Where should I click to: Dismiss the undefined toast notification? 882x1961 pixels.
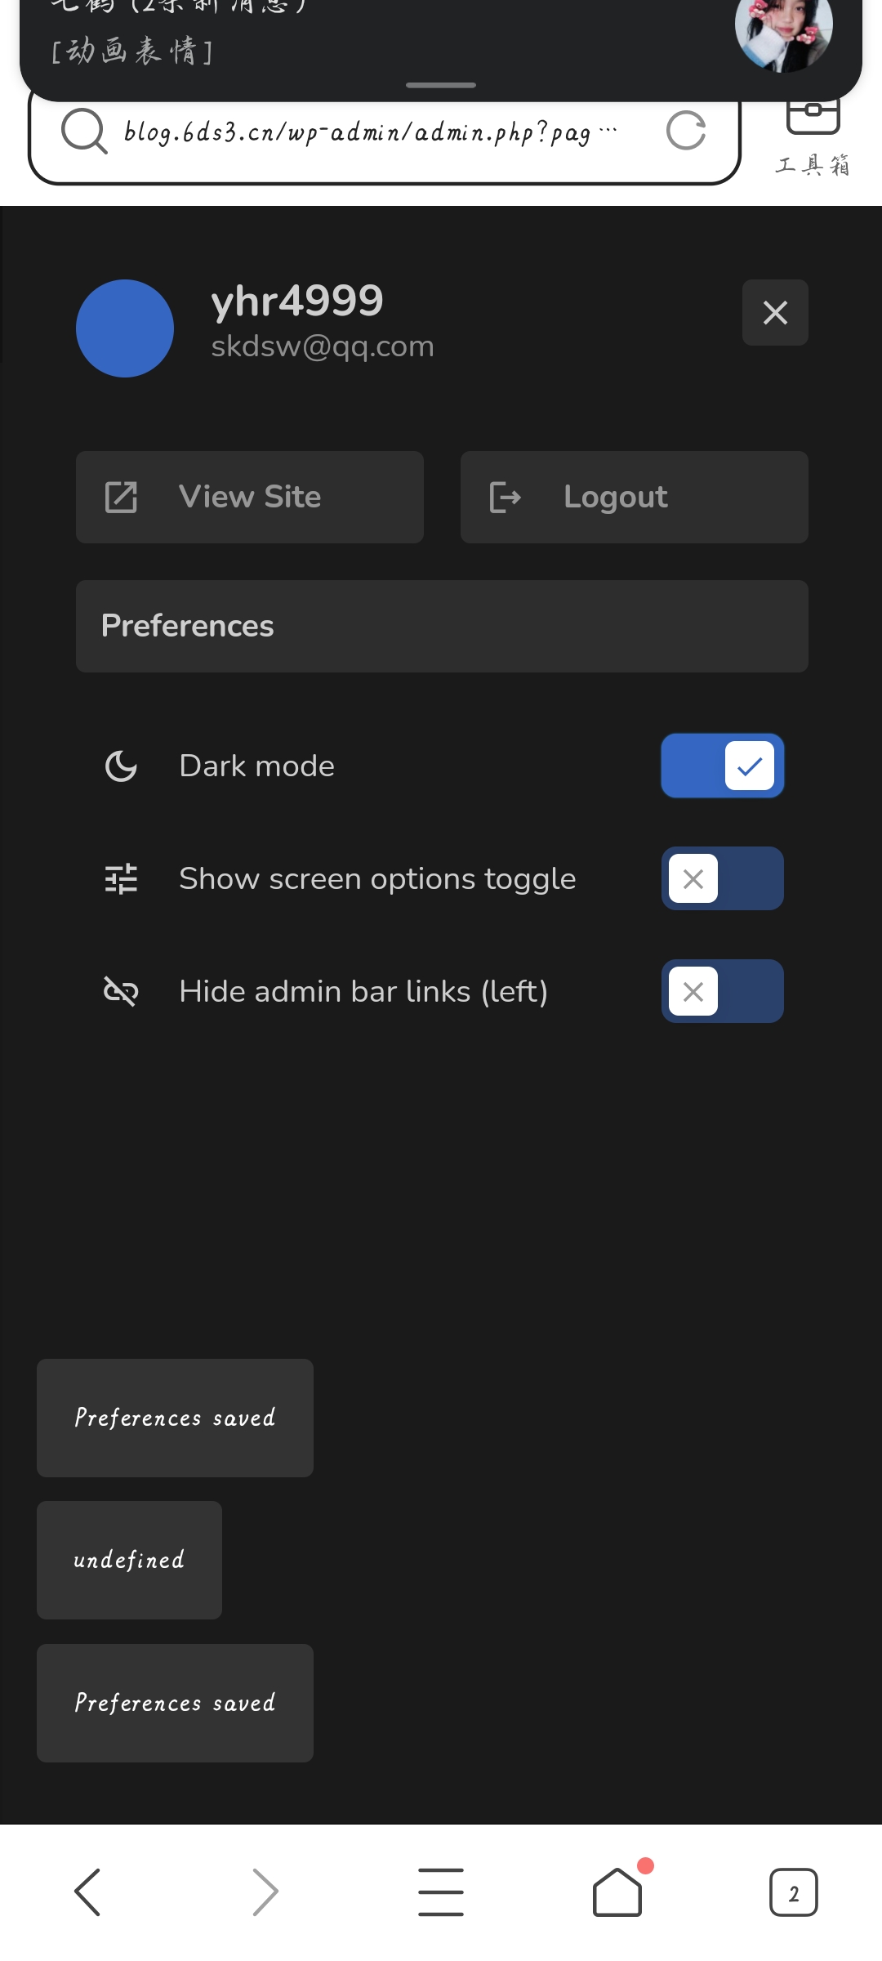pyautogui.click(x=129, y=1560)
